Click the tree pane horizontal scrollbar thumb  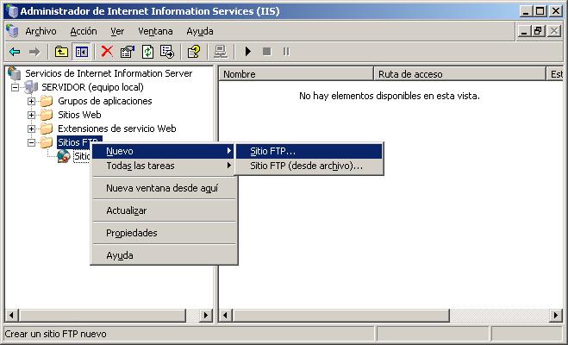[103, 316]
